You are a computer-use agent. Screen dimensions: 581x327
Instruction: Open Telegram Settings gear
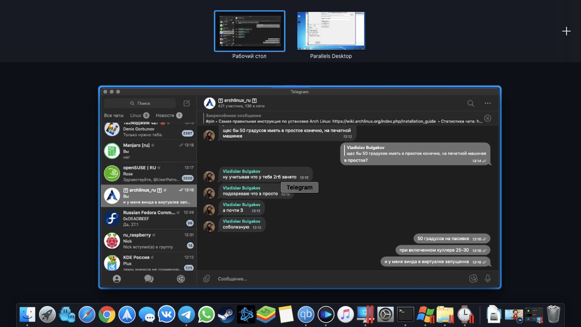(181, 279)
